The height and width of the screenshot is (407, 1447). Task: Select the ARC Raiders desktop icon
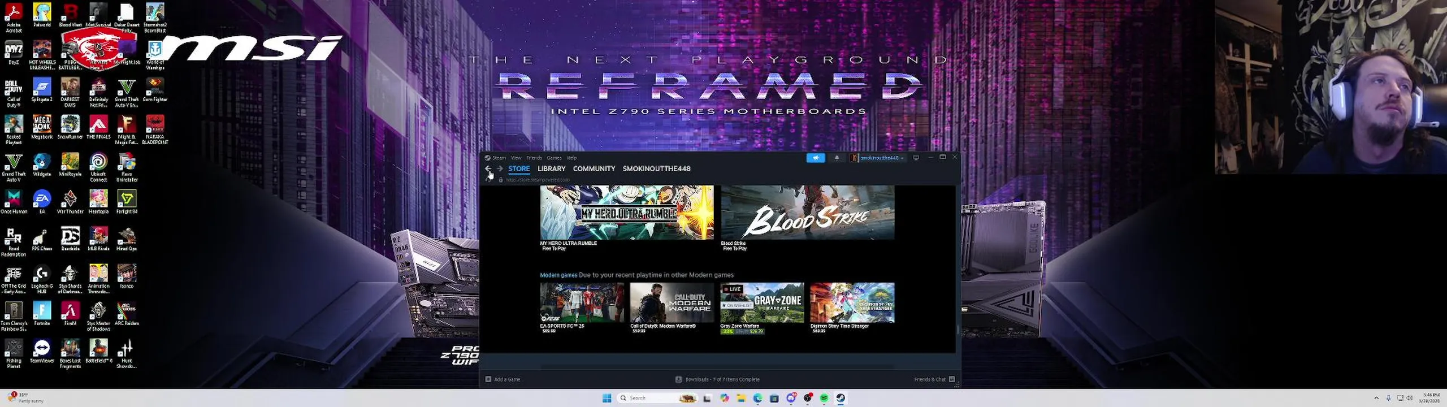[127, 313]
